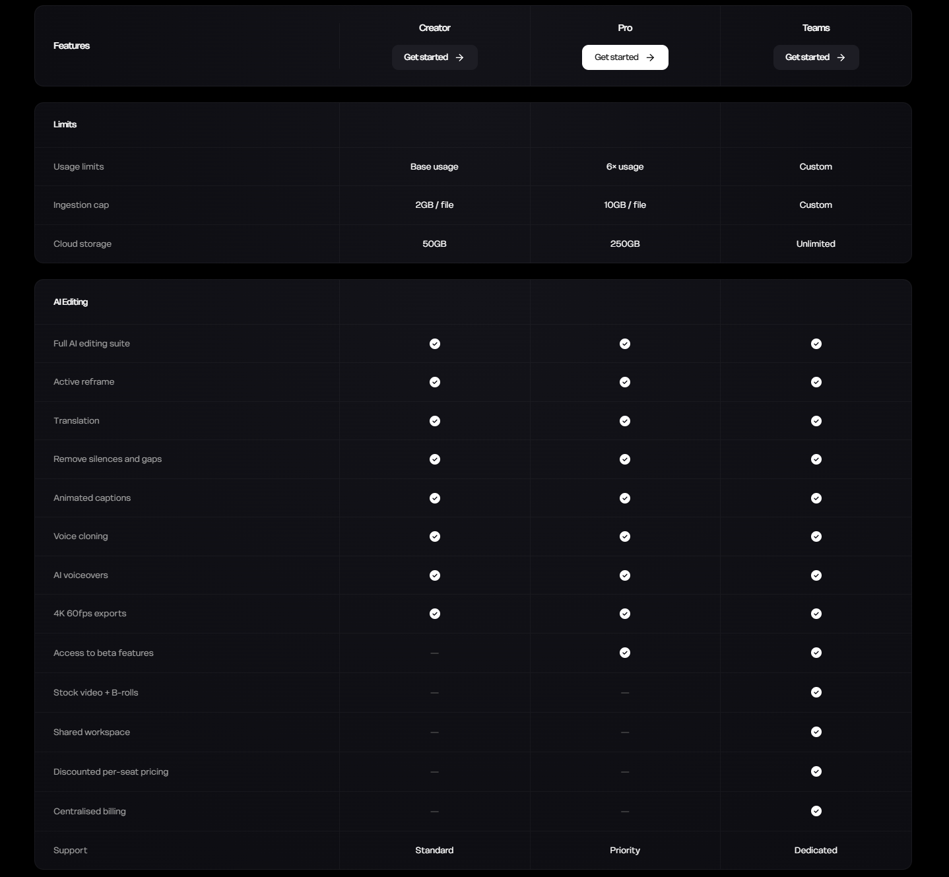Click the Teams checkmark for 4K 60fps exports

[816, 614]
